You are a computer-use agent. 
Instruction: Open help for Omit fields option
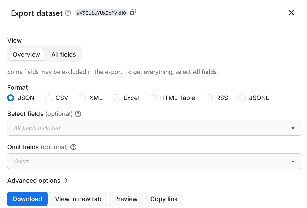tap(73, 147)
